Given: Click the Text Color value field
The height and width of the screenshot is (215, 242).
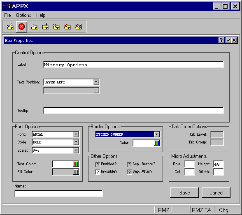Looking at the screenshot, I should click(63, 164).
